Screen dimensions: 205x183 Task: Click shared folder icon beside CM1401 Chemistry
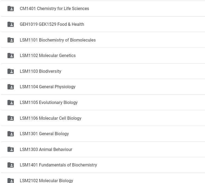click(x=11, y=9)
